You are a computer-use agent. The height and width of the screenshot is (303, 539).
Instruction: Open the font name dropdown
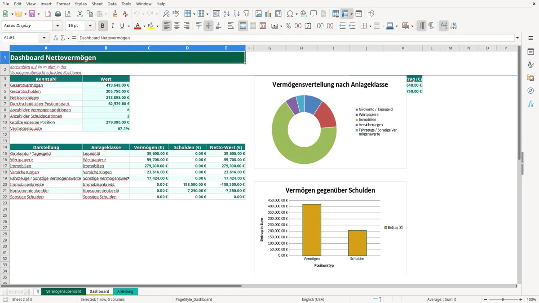[x=57, y=26]
